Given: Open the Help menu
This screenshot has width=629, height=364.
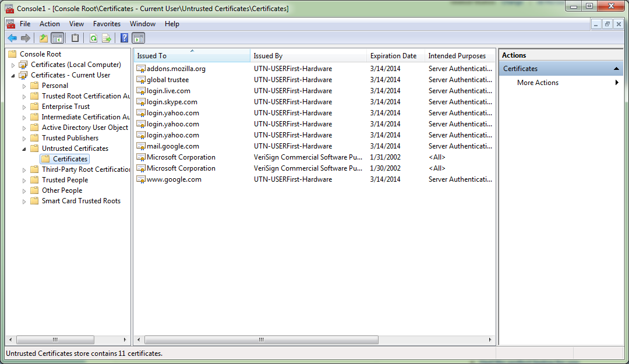Looking at the screenshot, I should pyautogui.click(x=172, y=24).
